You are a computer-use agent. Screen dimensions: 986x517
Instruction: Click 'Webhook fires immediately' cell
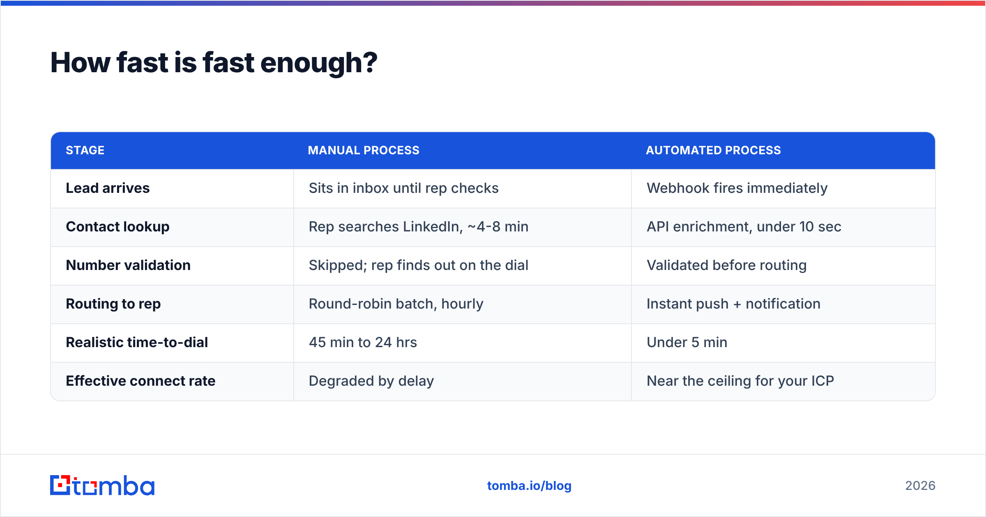(737, 188)
